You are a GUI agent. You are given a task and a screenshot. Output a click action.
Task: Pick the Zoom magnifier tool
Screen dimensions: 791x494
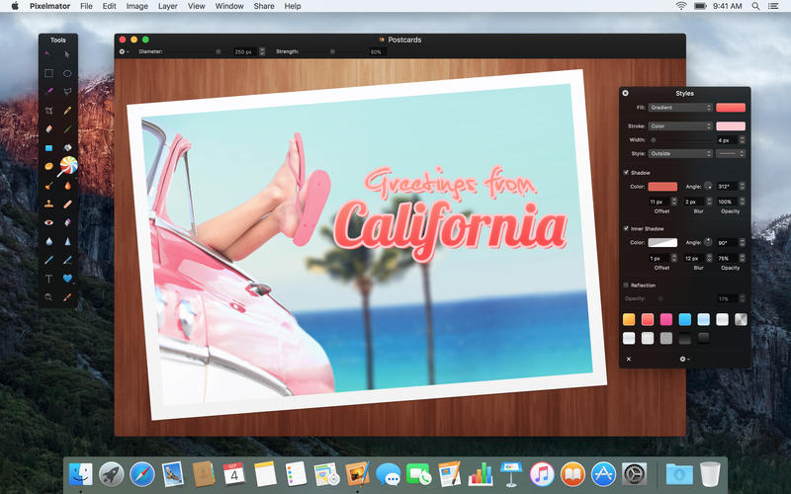pos(48,296)
